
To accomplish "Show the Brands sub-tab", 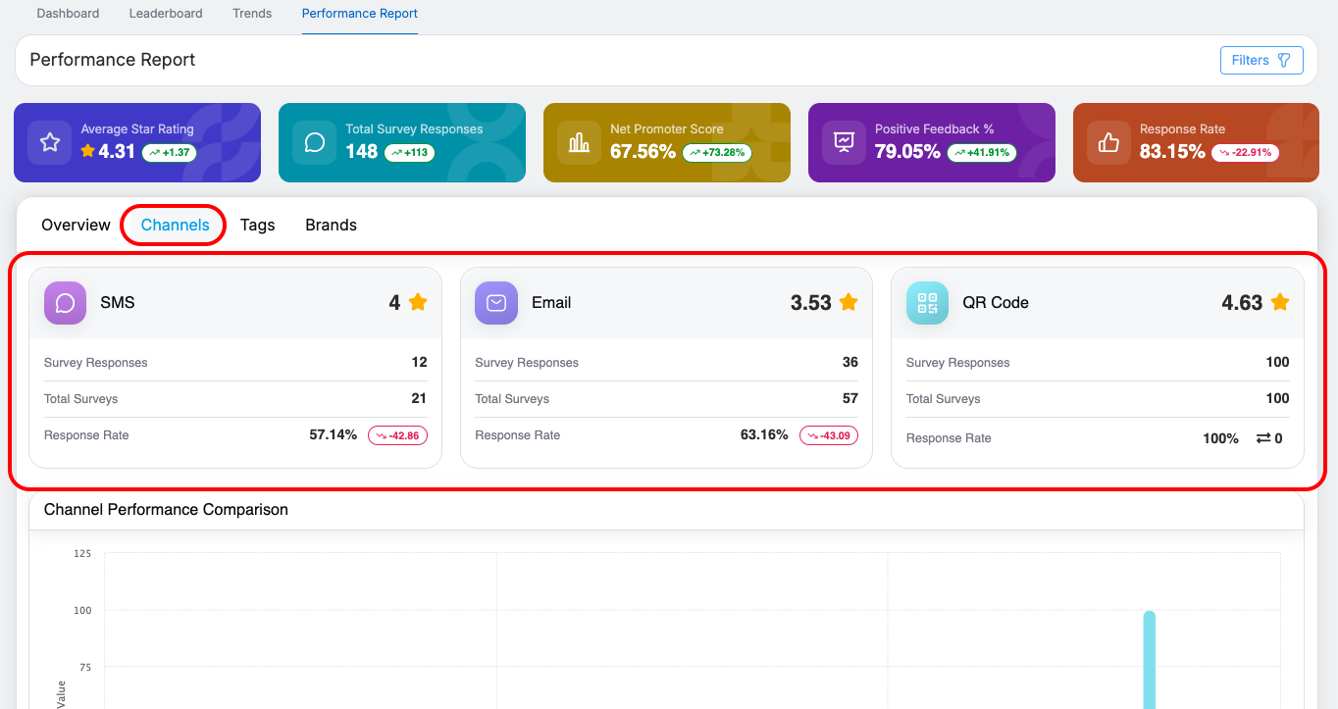I will (331, 225).
